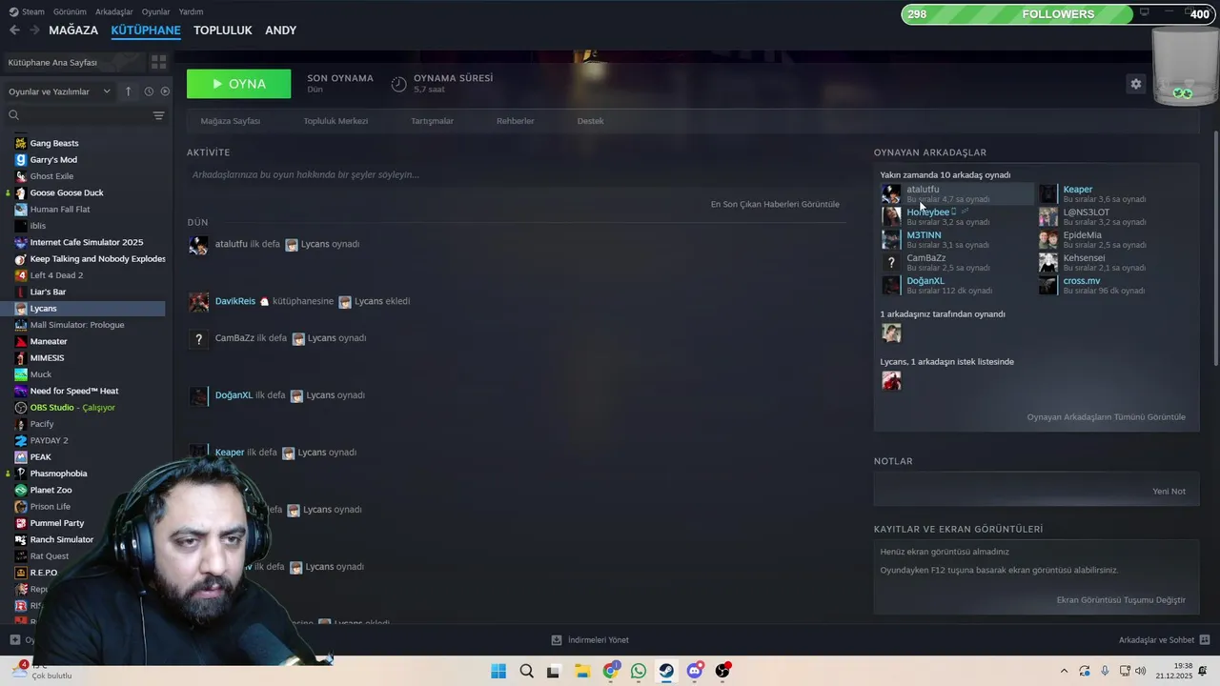1220x686 pixels.
Task: Open friend cross.mv profile
Action: (x=1082, y=281)
